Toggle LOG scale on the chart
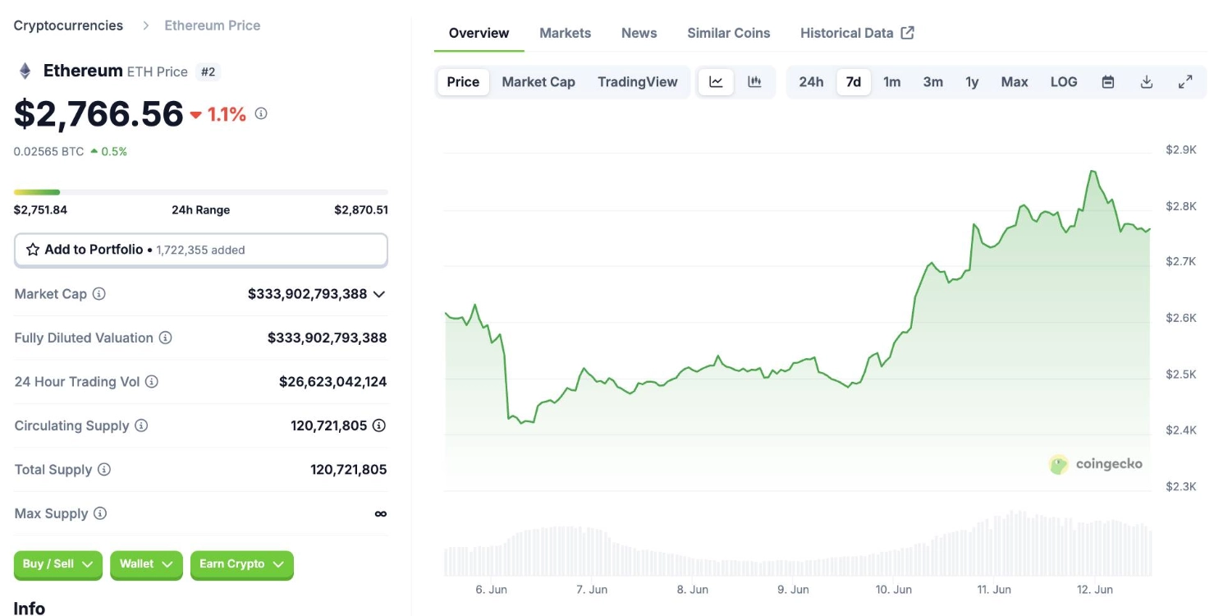 (1064, 81)
